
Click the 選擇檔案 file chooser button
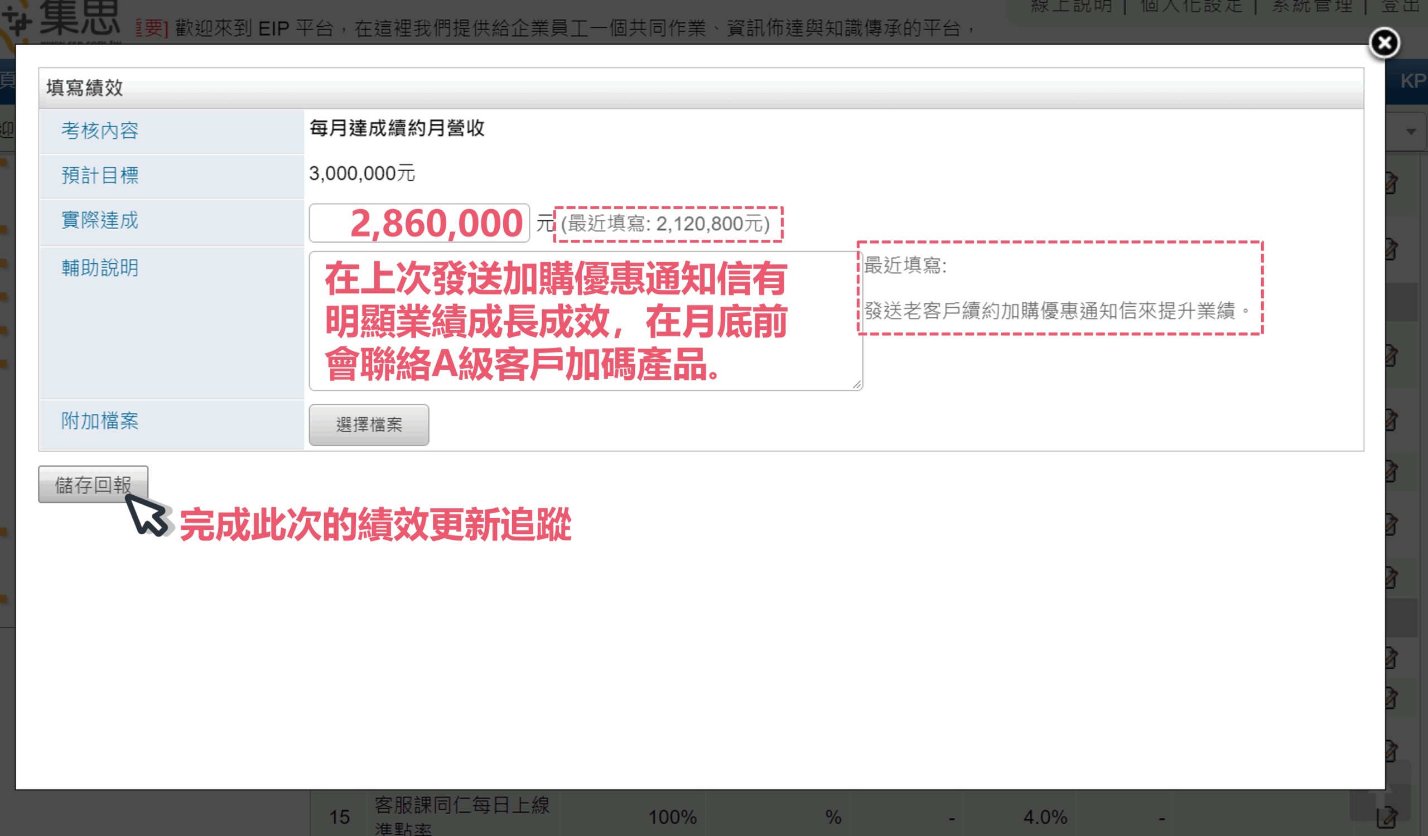pyautogui.click(x=369, y=425)
